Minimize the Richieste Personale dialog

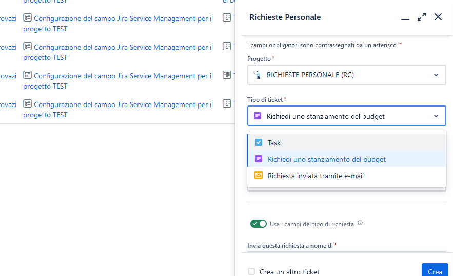(405, 17)
